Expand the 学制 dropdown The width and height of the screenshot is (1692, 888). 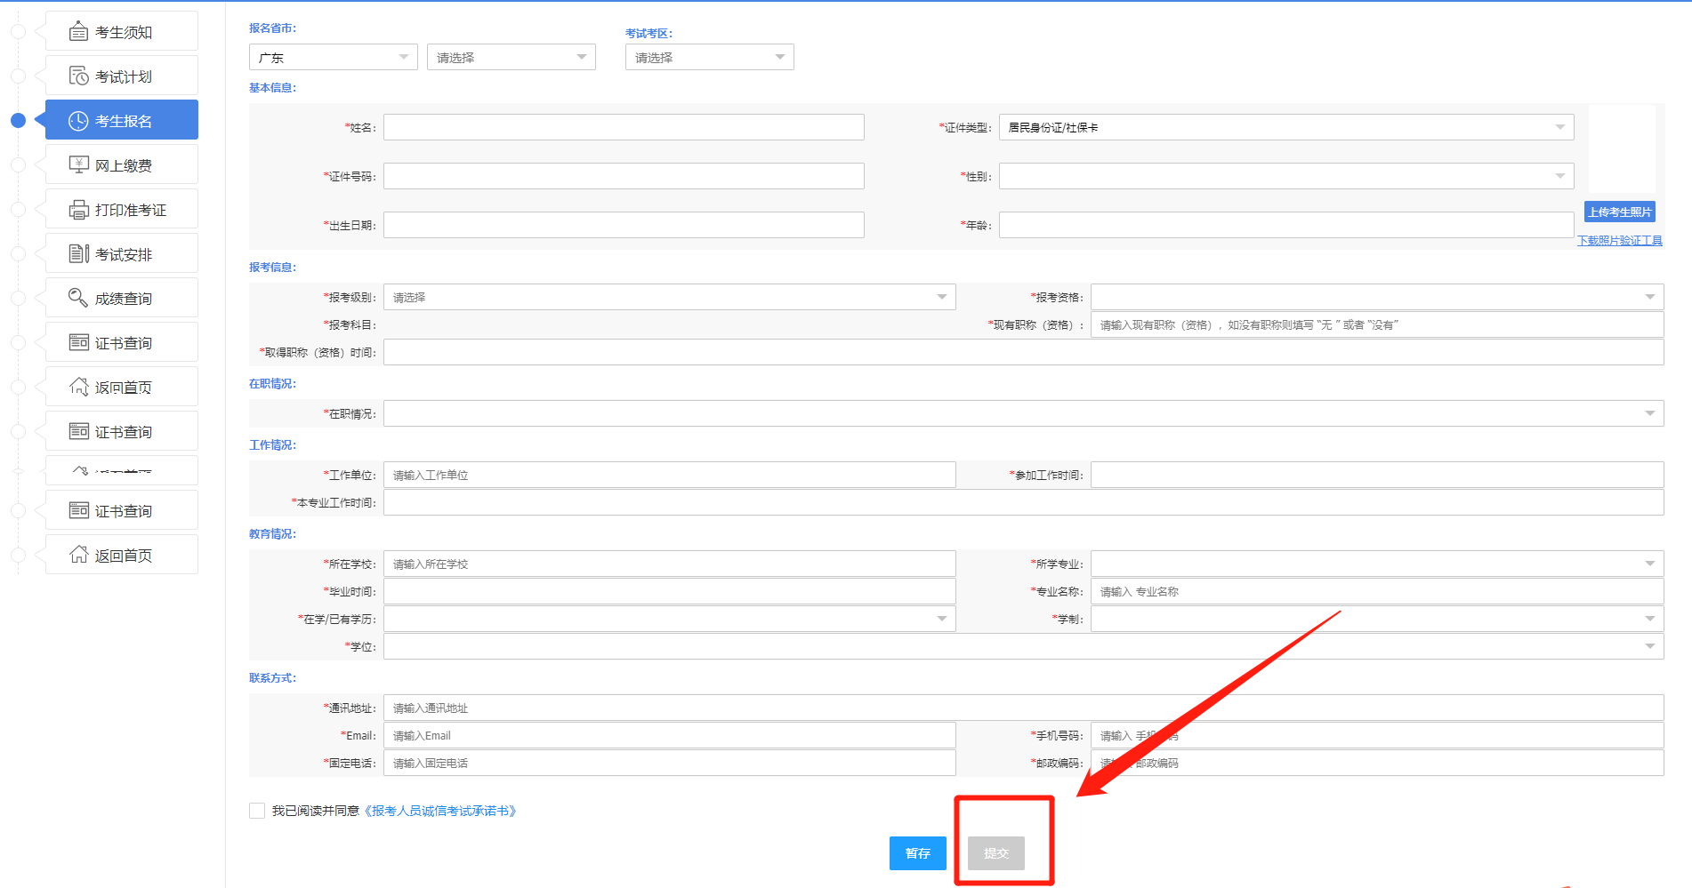pyautogui.click(x=1377, y=619)
